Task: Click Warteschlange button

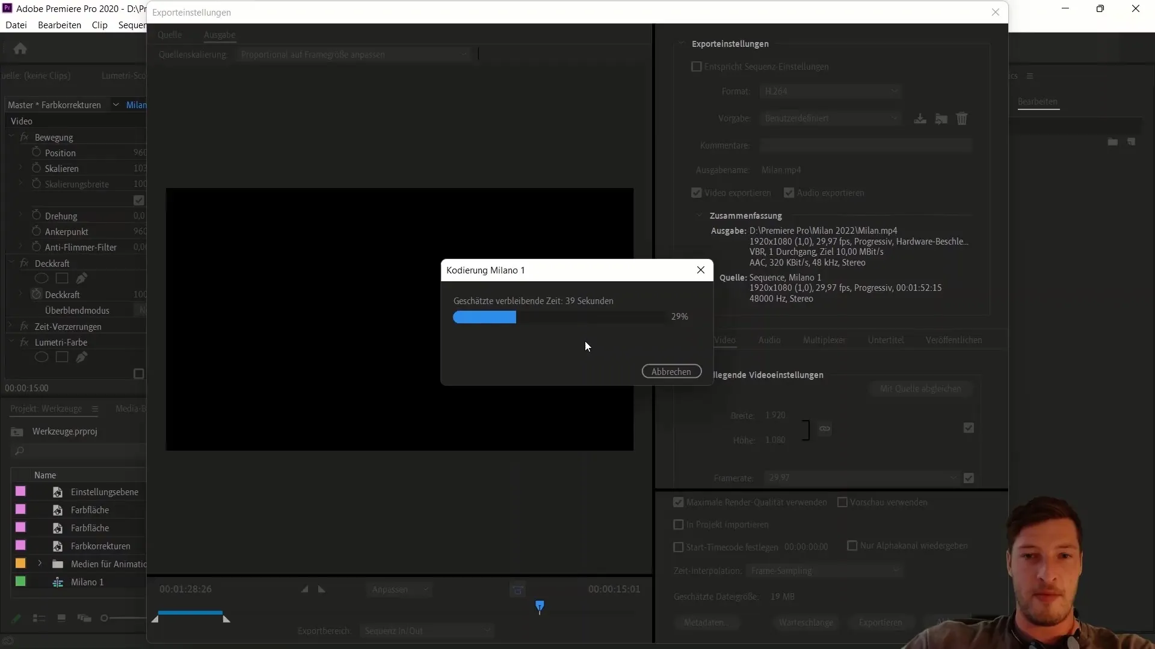Action: point(806,623)
